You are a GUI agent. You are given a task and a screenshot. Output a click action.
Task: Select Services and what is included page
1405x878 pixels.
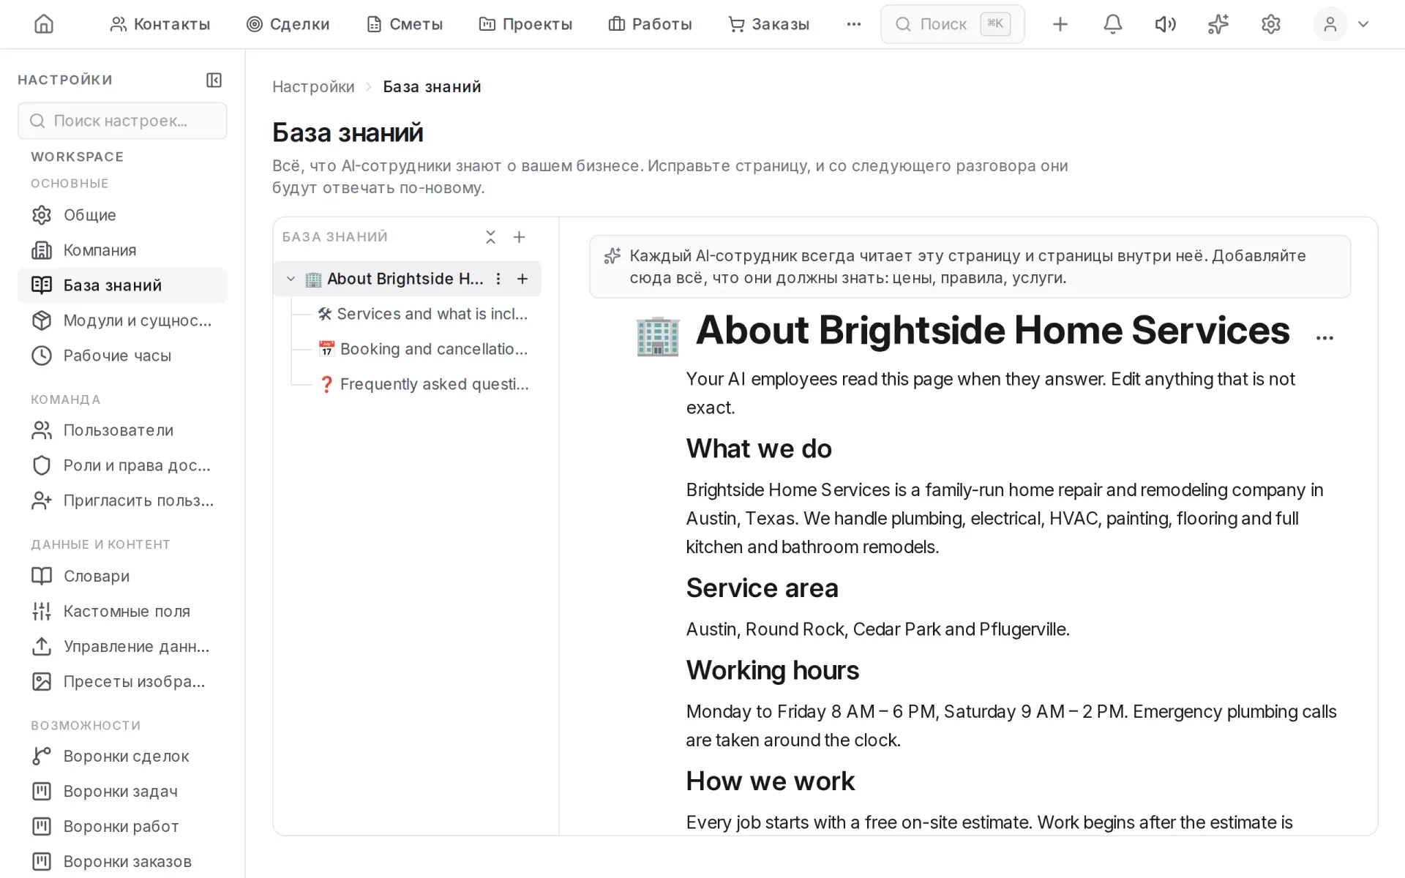coord(422,314)
